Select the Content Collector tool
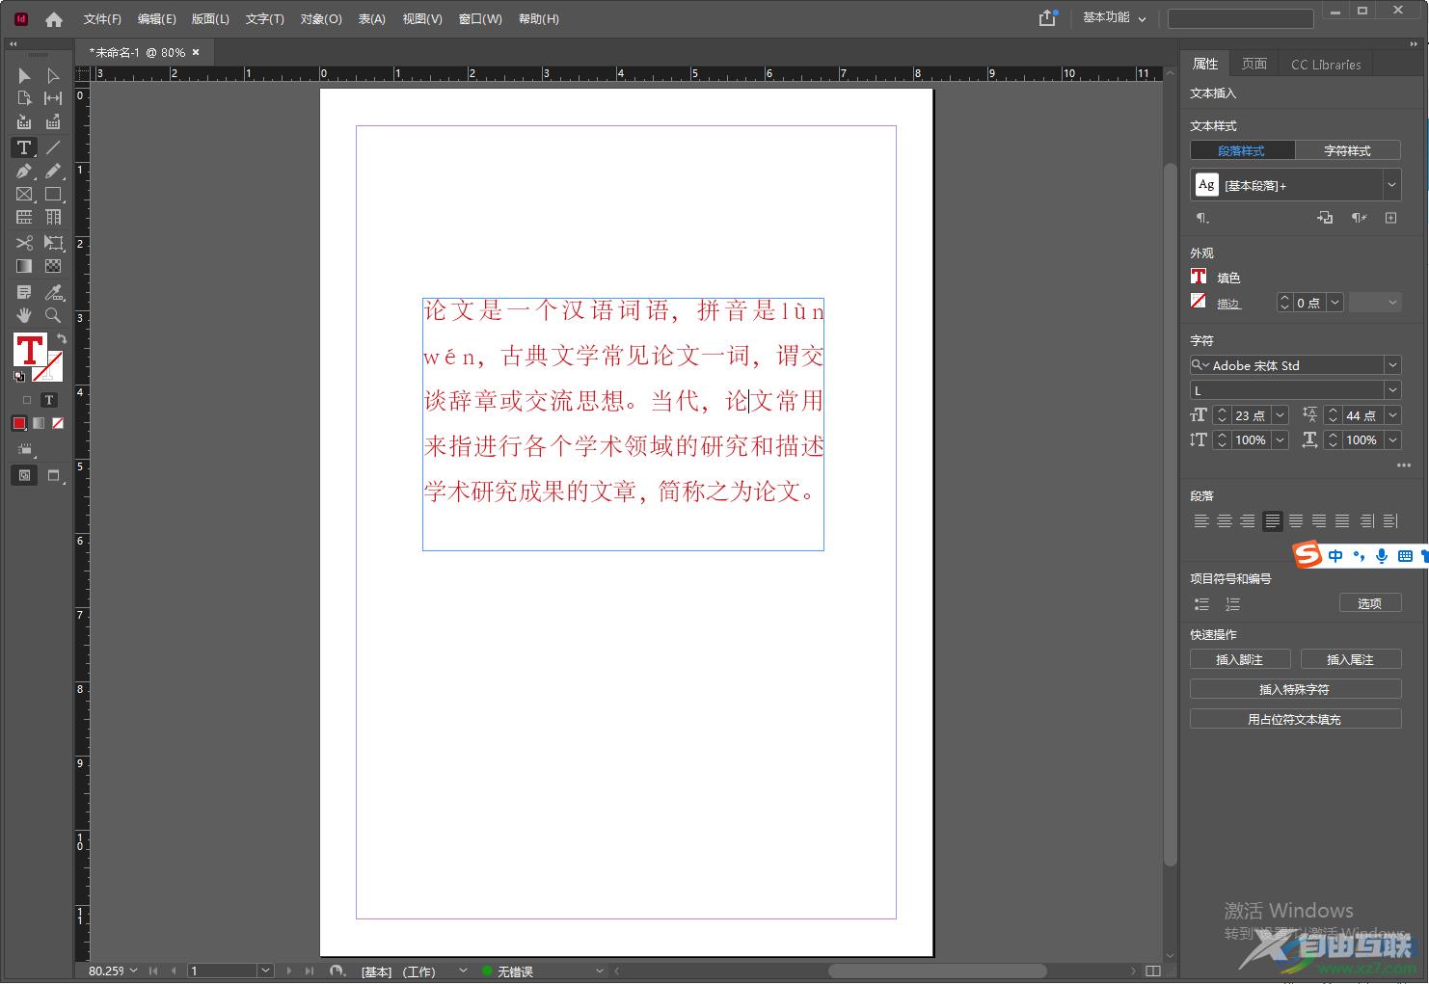This screenshot has width=1429, height=984. point(24,122)
